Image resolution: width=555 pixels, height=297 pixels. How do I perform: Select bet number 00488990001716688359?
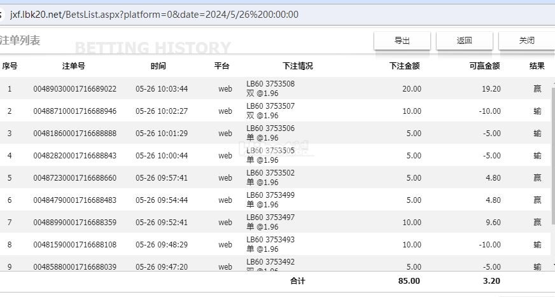pyautogui.click(x=74, y=223)
